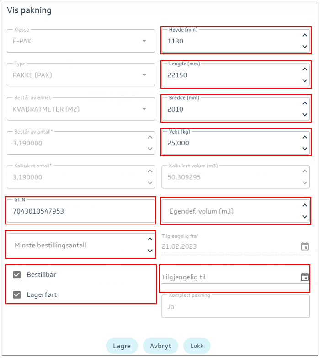The width and height of the screenshot is (320, 358).
Task: Open the Type dropdown arrow
Action: [x=144, y=75]
